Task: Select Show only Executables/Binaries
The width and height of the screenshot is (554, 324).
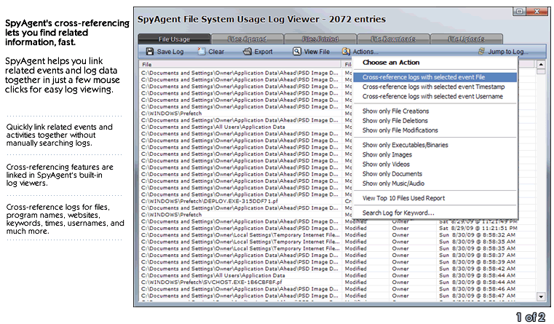Action: click(435, 145)
